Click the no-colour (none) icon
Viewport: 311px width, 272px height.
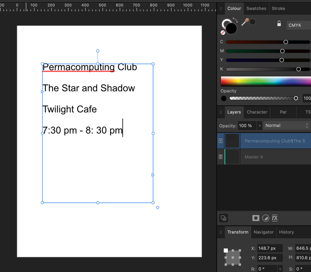223,33
